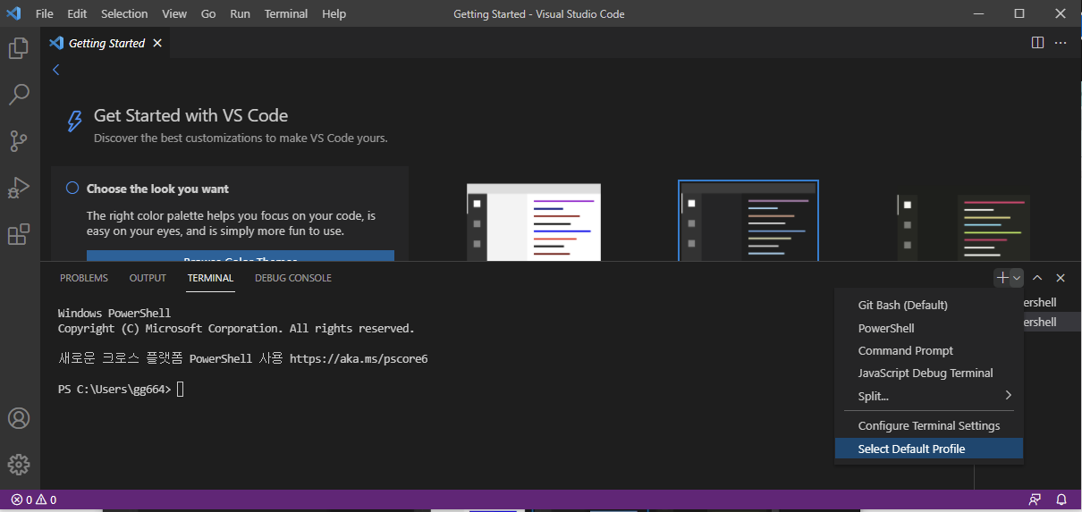Select the TERMINAL panel tab
1082x512 pixels.
(210, 278)
